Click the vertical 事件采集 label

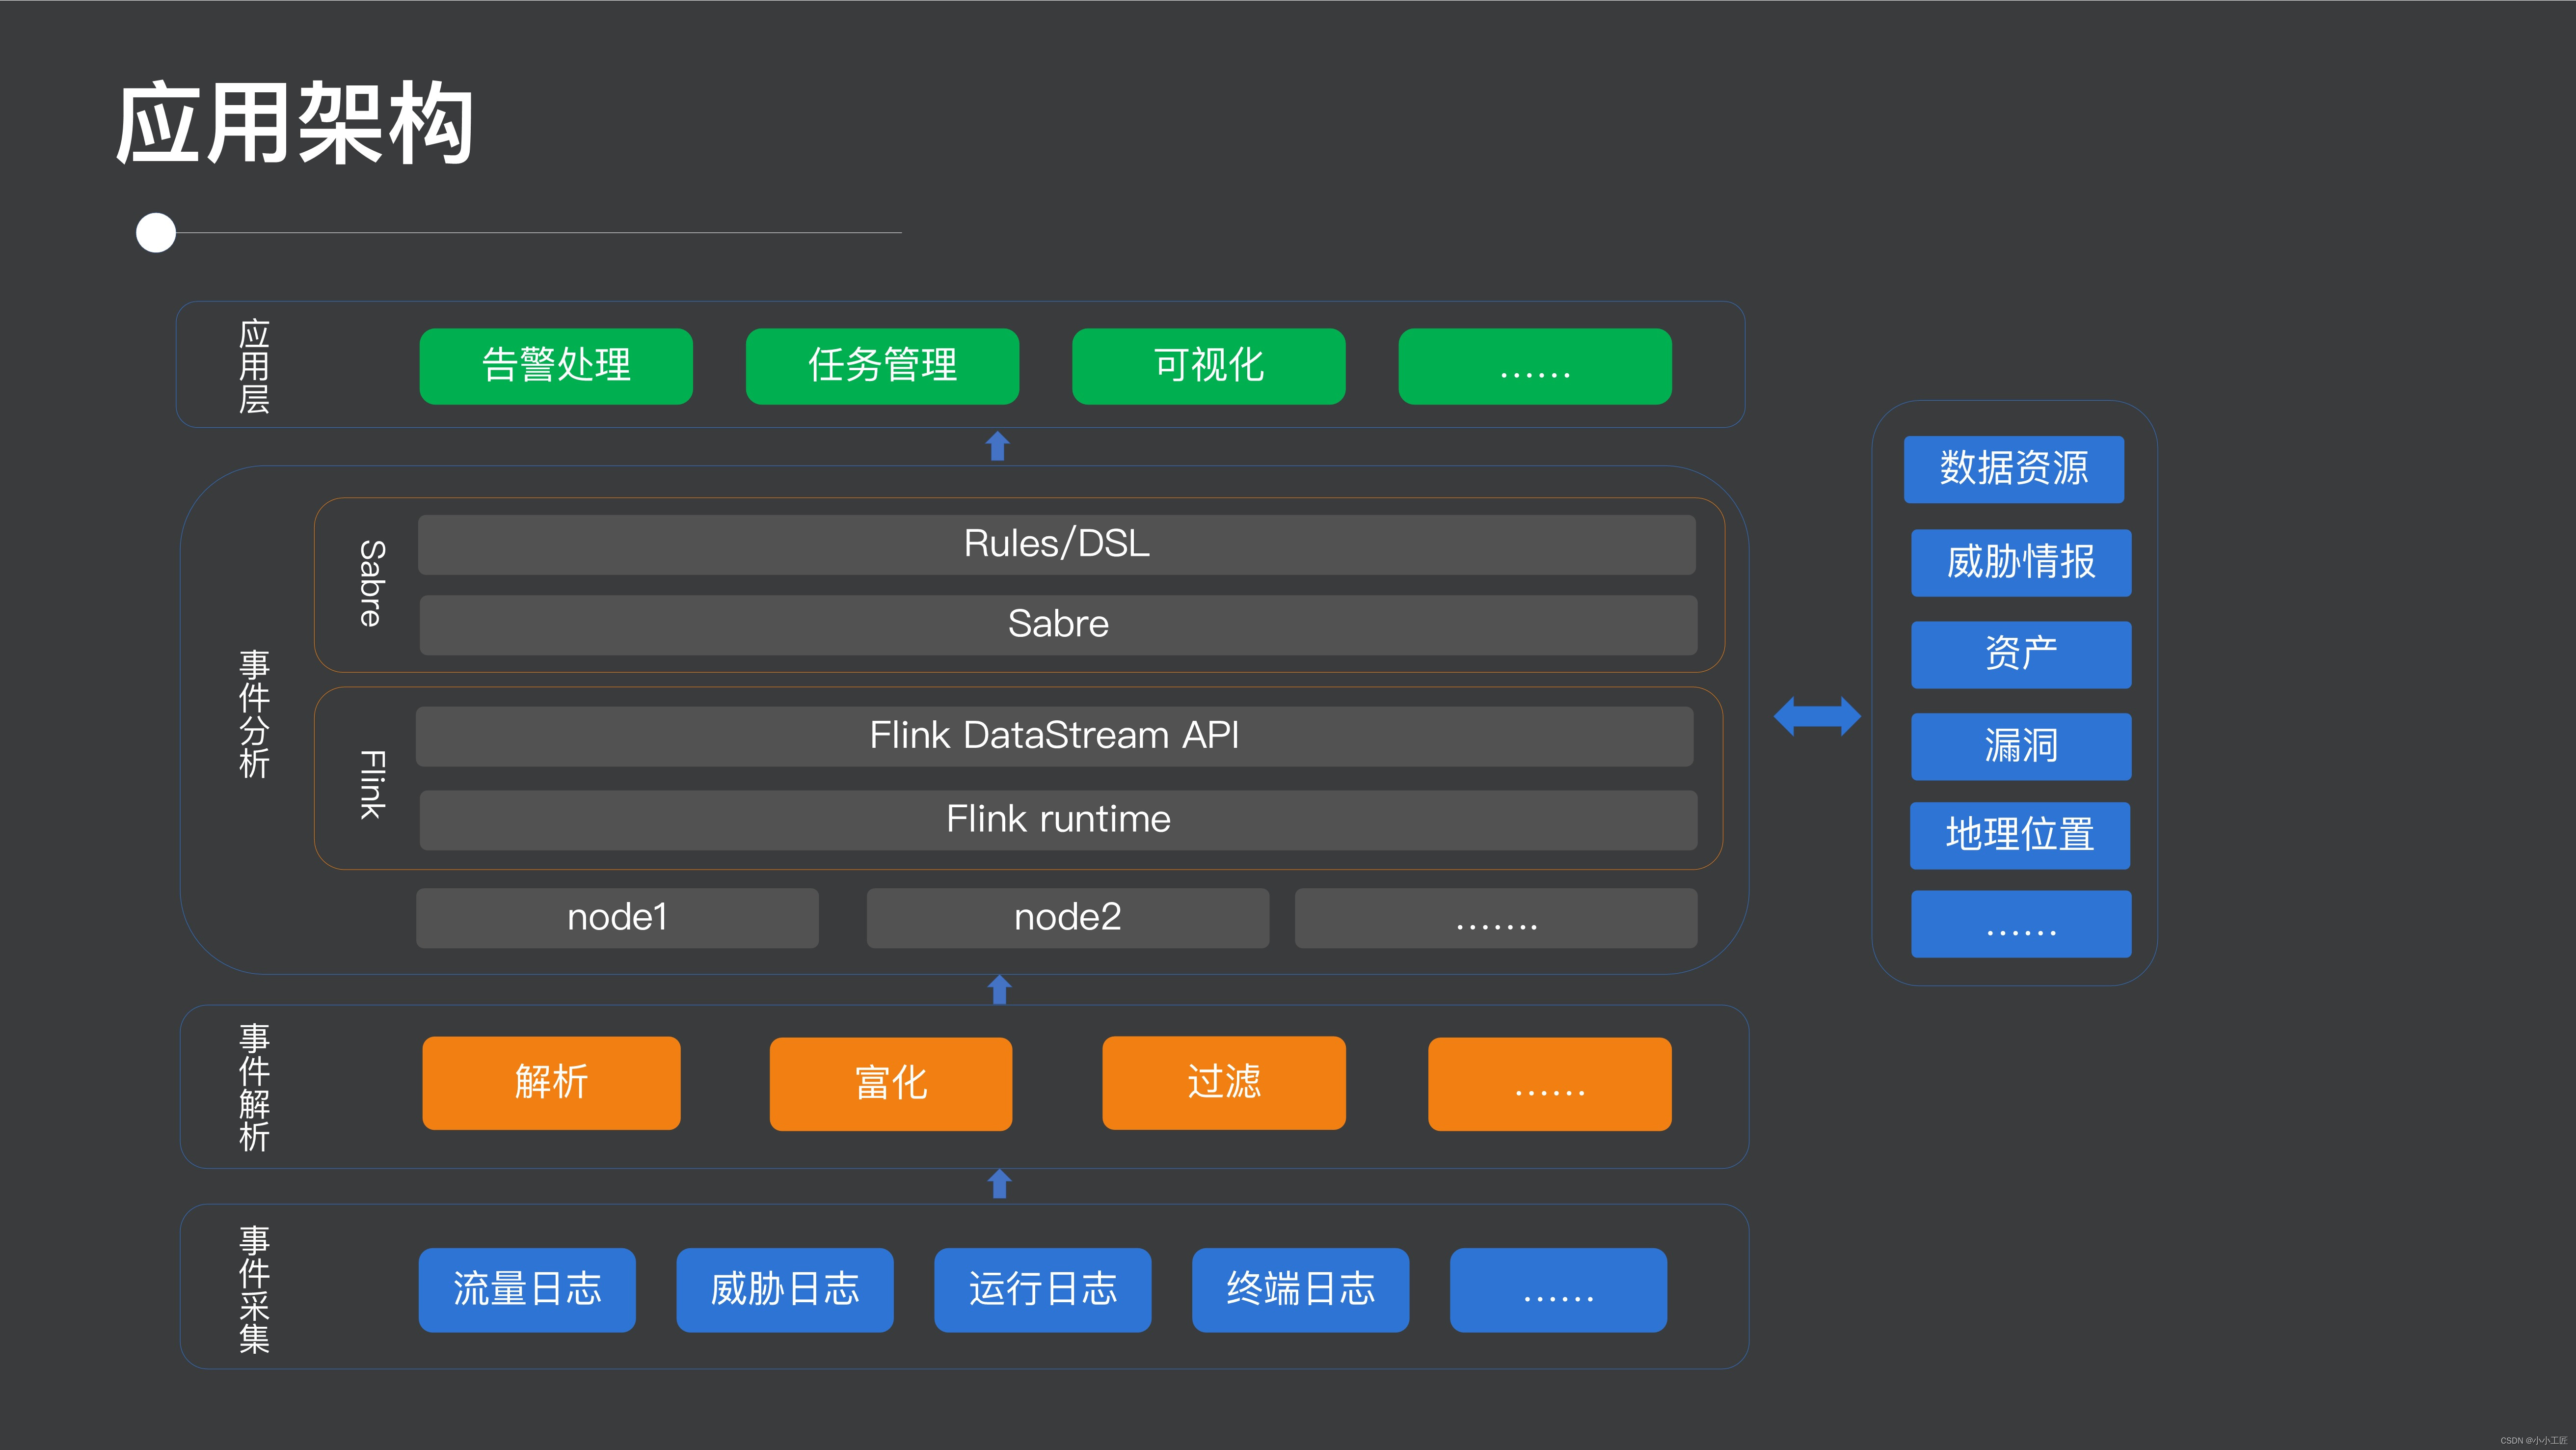[254, 1290]
